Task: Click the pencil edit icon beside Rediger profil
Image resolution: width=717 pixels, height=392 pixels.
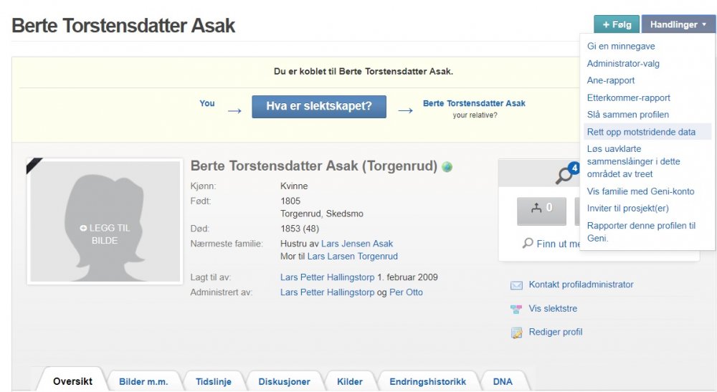Action: 516,333
